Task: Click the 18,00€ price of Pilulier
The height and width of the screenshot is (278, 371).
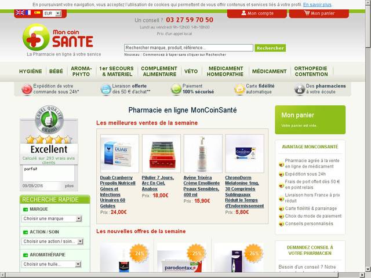Action: point(161,196)
